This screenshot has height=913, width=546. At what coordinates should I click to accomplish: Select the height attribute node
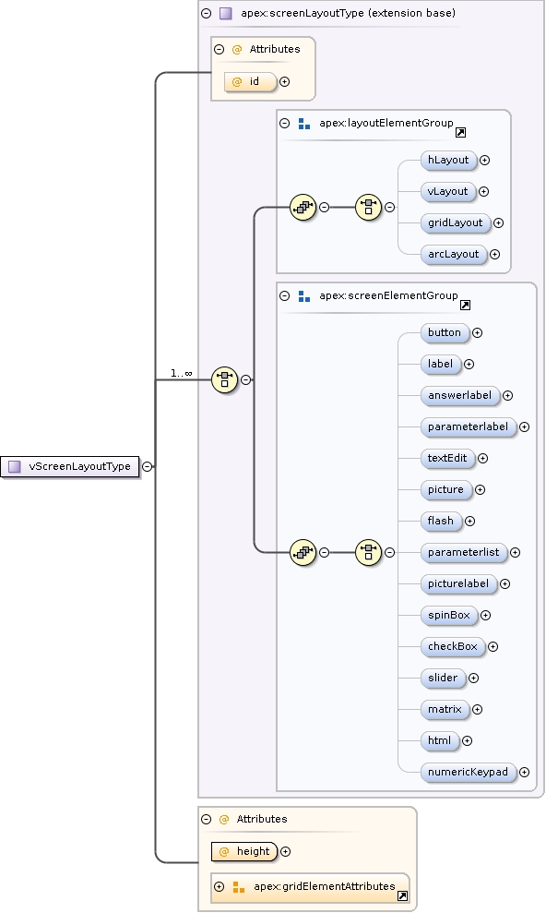coord(244,852)
